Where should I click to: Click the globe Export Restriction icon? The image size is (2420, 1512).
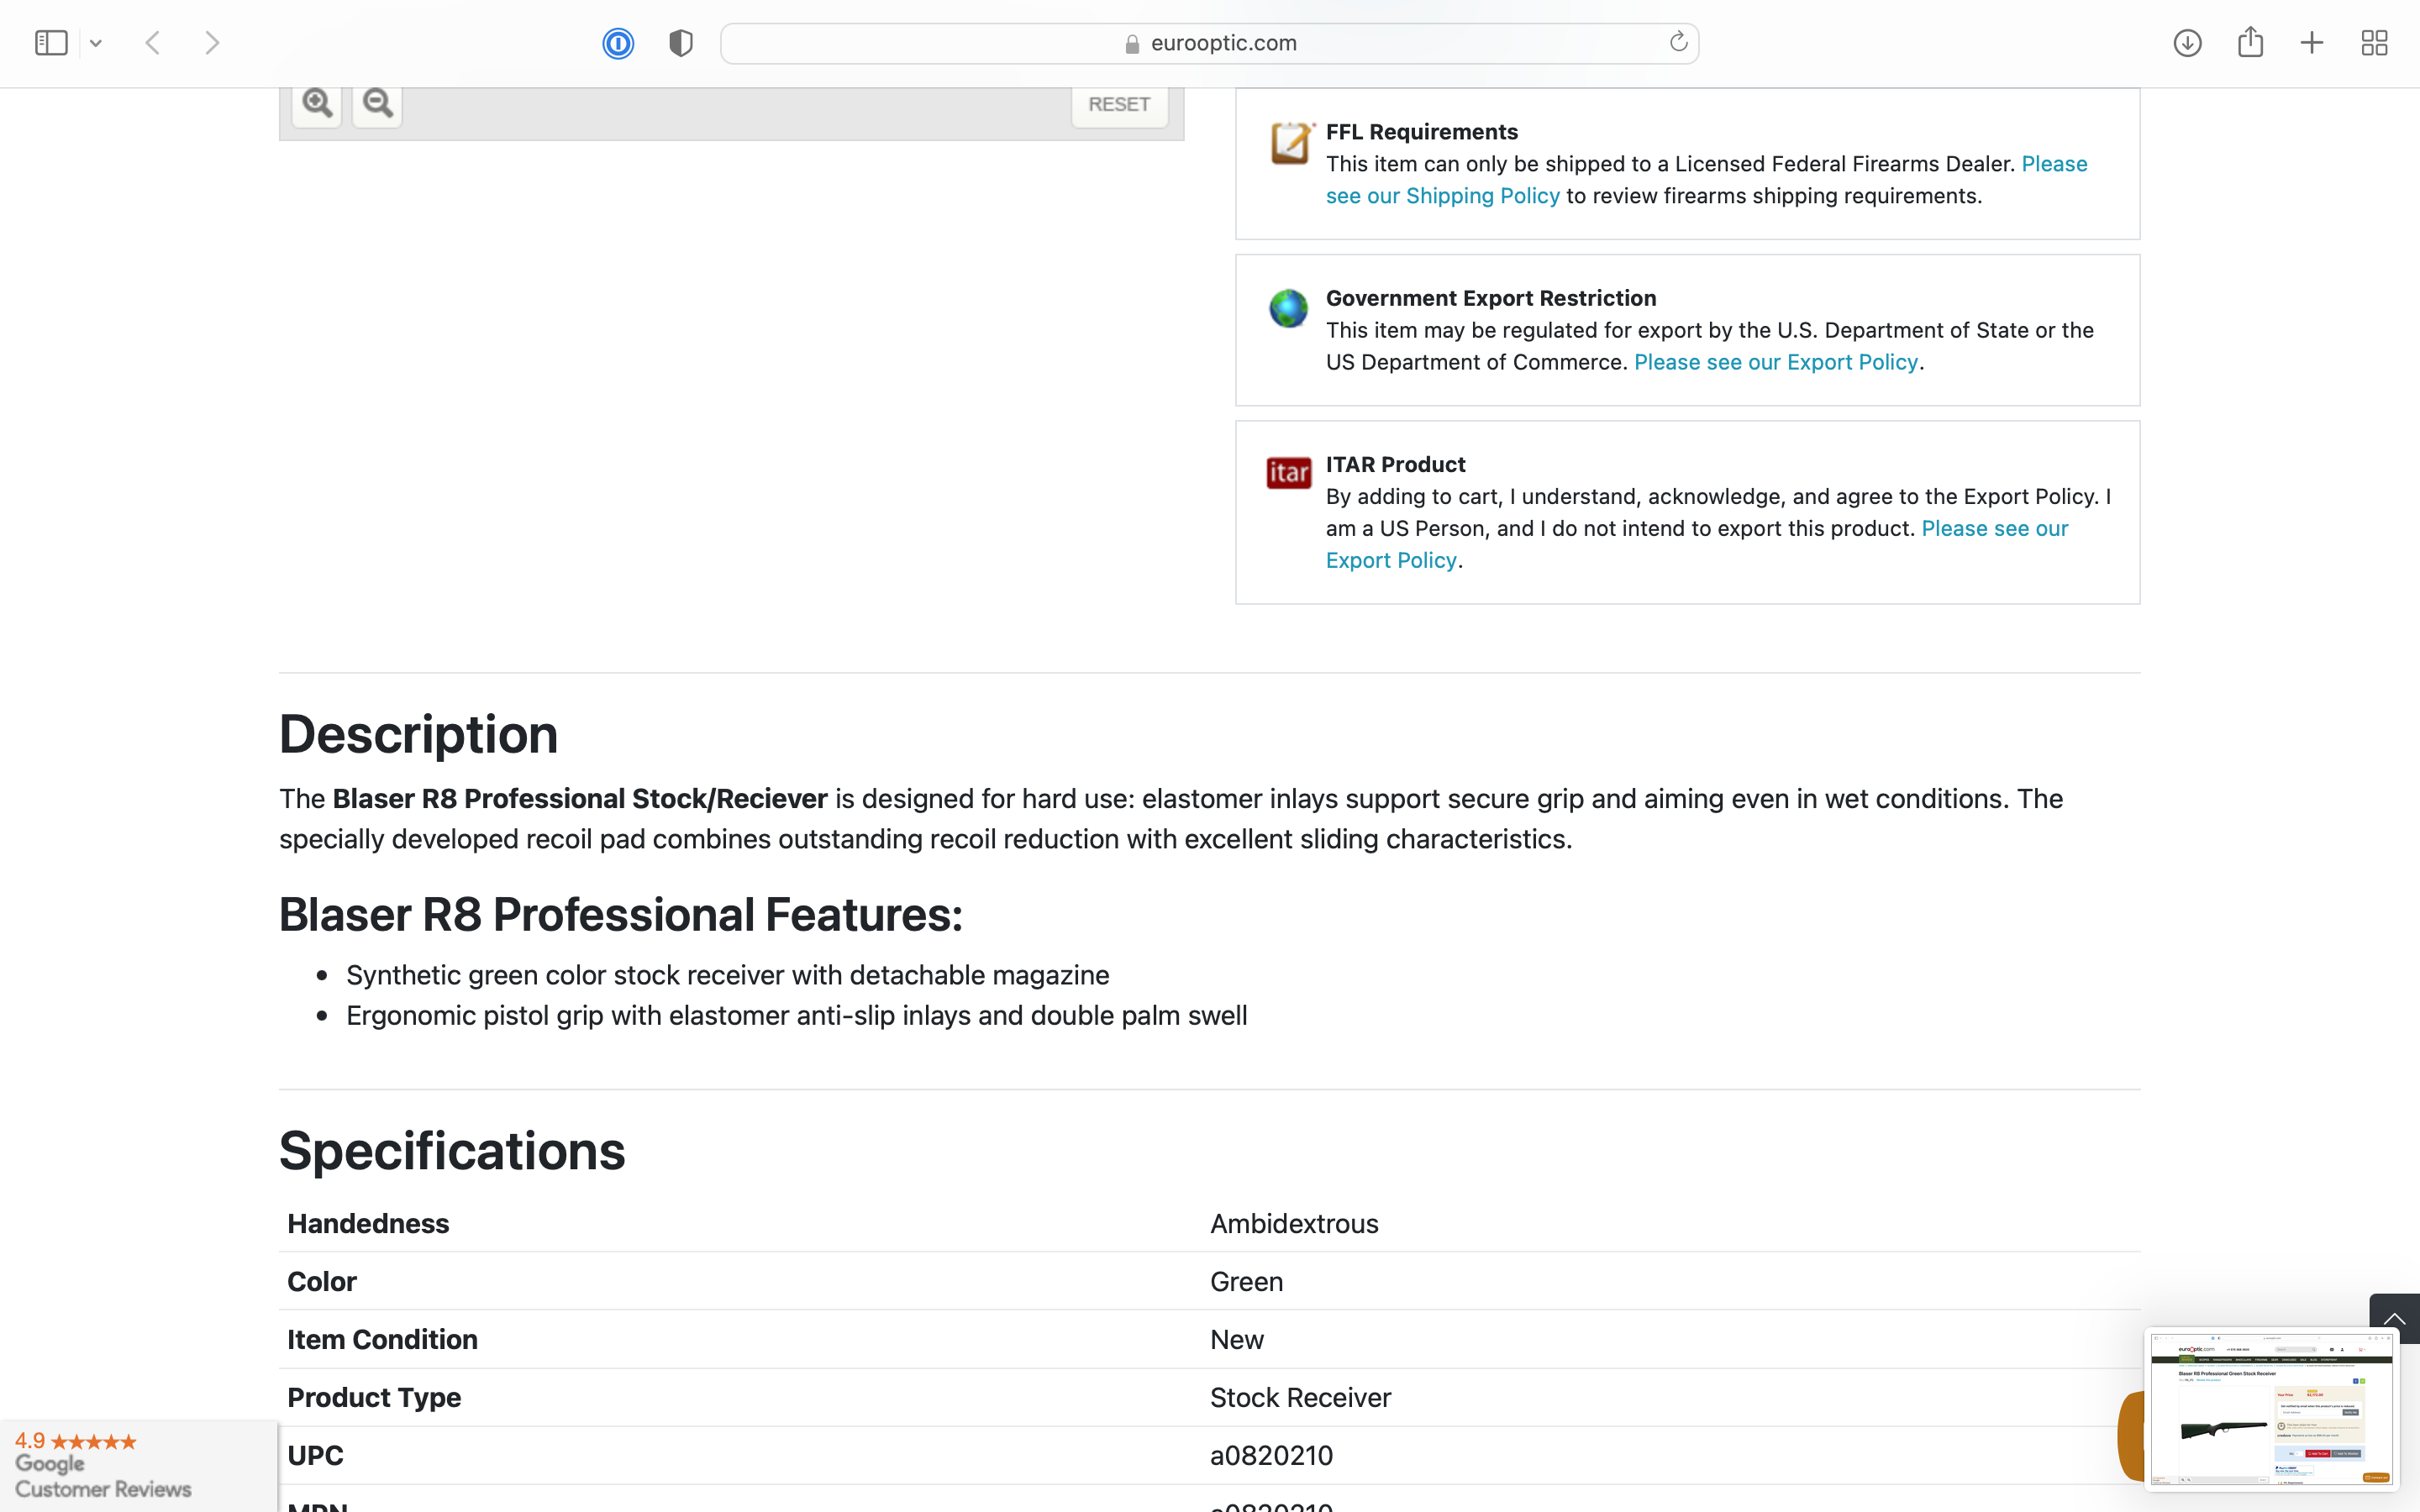pyautogui.click(x=1288, y=308)
